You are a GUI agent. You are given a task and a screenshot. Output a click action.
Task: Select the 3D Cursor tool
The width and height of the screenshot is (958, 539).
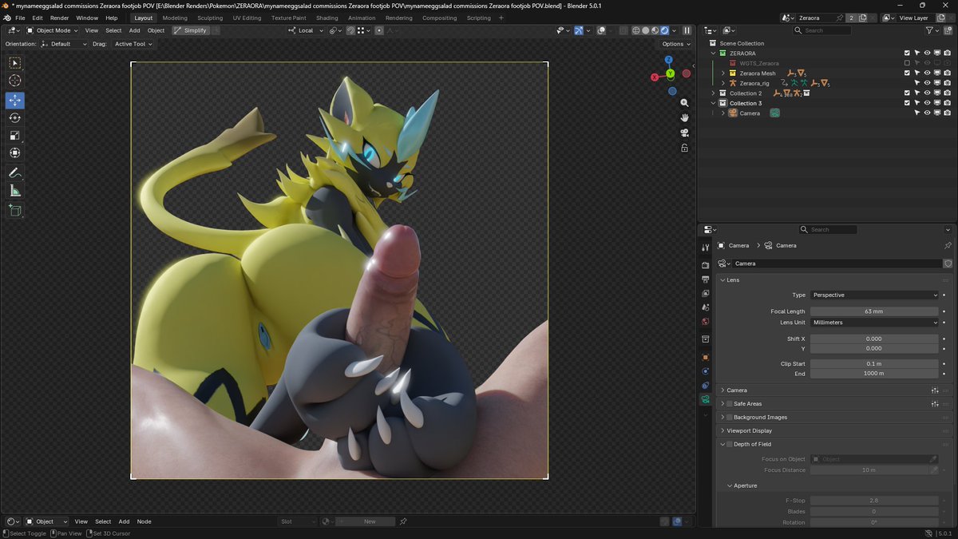pyautogui.click(x=15, y=81)
